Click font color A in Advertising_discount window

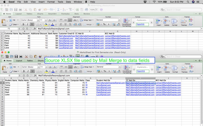[53, 24]
